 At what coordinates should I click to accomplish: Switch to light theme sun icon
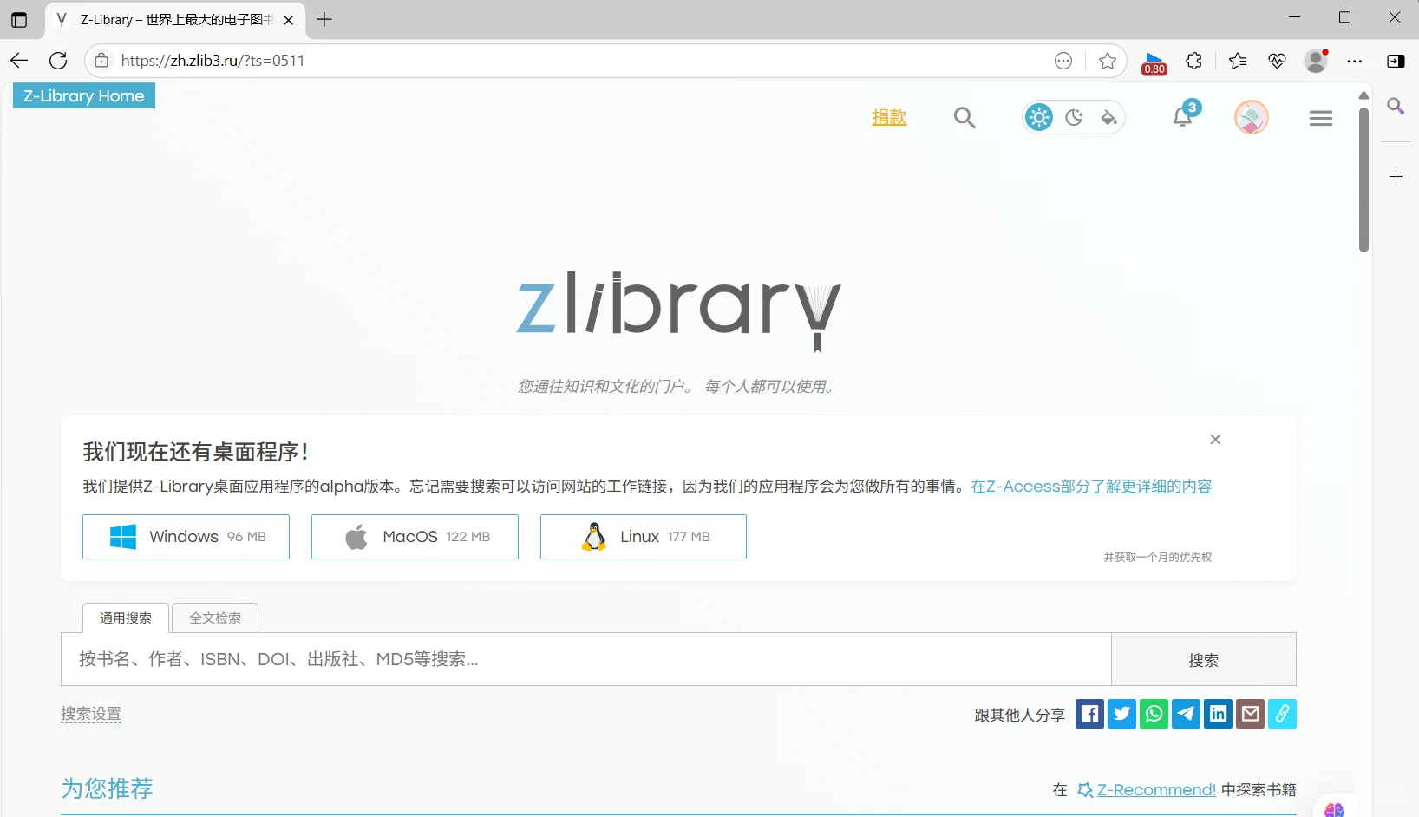click(x=1039, y=117)
